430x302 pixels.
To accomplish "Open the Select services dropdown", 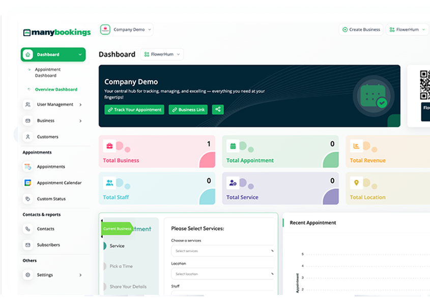I will (222, 251).
